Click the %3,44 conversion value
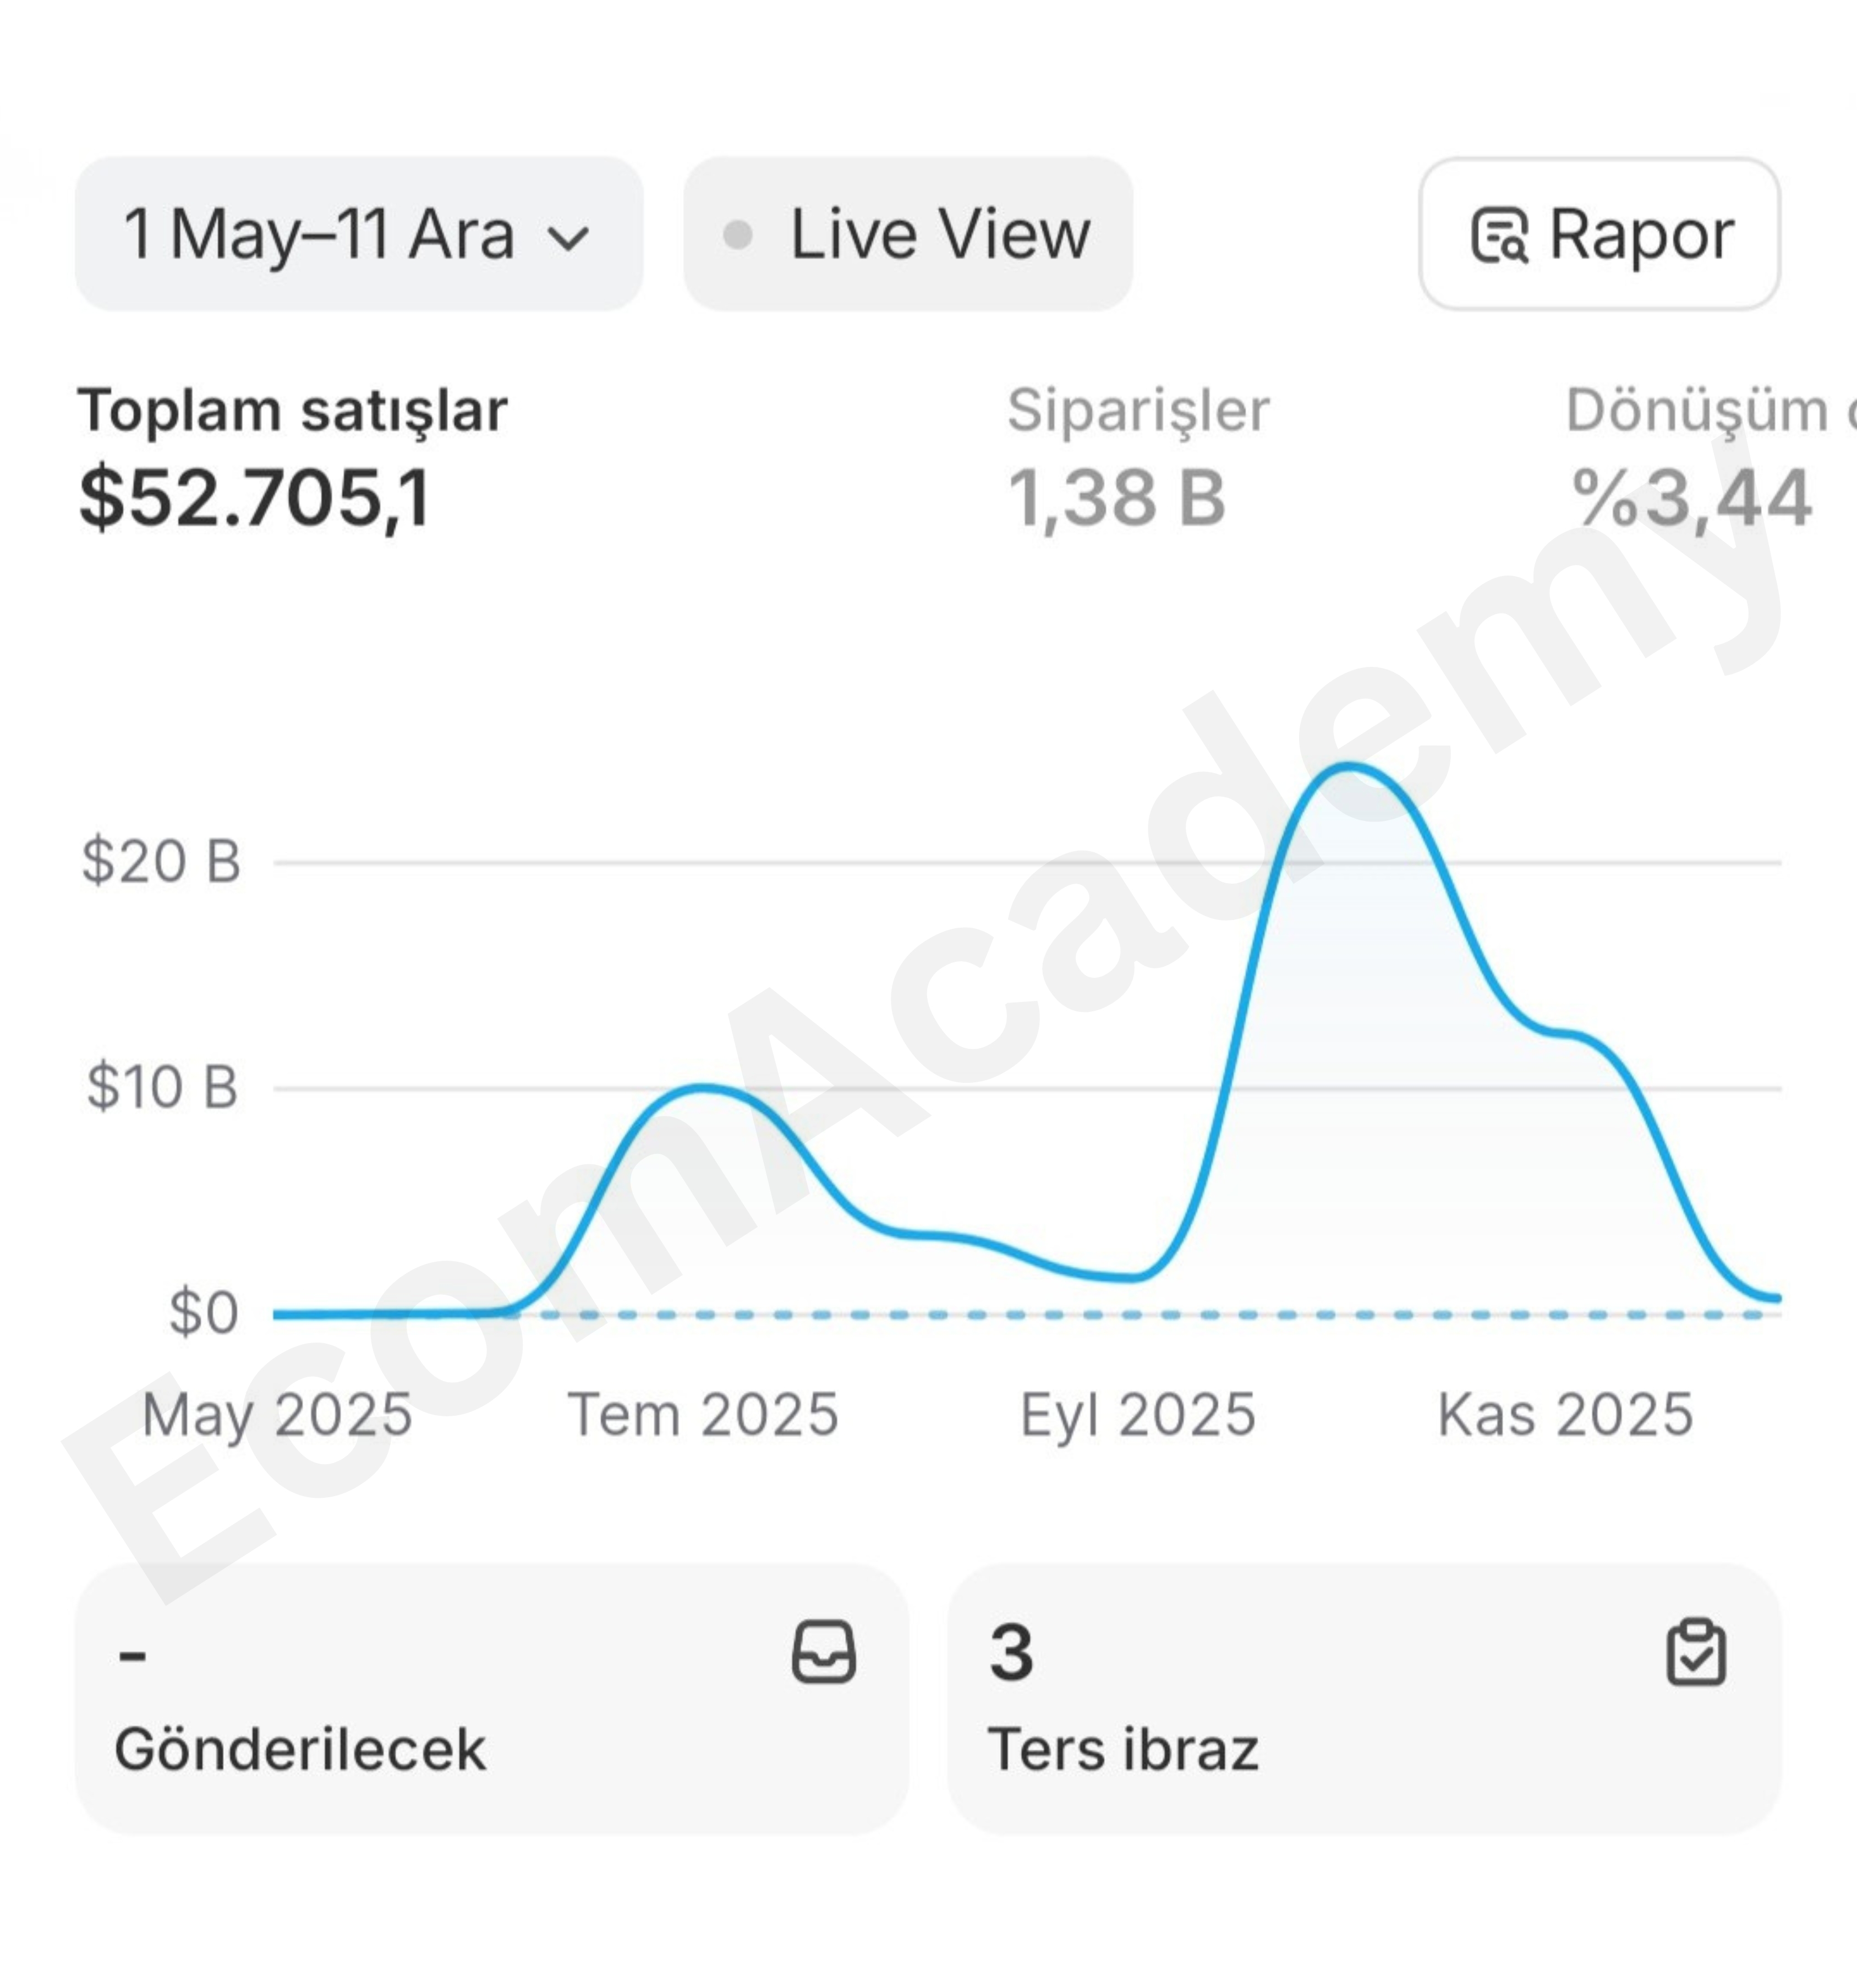 1692,497
